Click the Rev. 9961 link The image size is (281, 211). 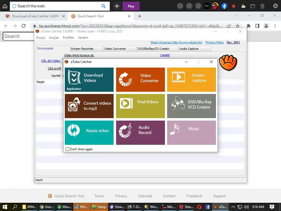click(233, 42)
